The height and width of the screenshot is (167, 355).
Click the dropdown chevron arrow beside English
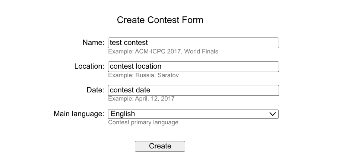(x=273, y=114)
